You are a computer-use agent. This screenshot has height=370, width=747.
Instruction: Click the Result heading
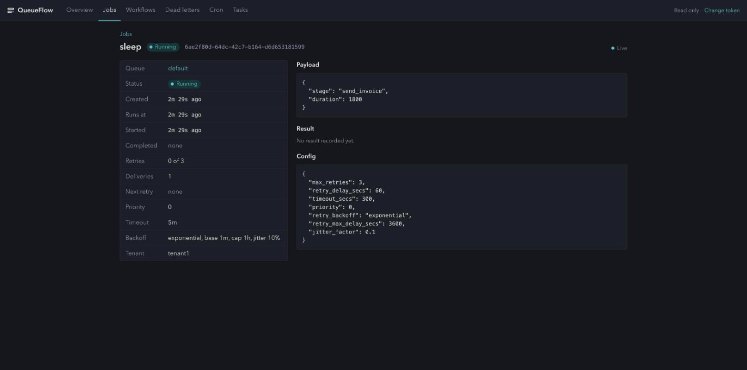(305, 129)
